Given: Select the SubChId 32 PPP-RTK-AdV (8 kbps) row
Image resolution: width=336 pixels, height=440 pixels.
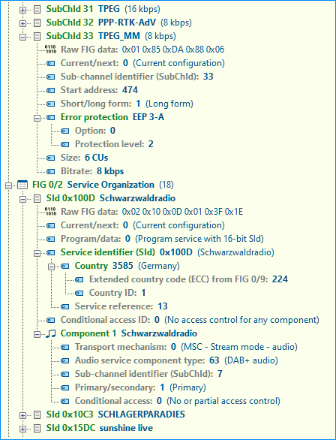Looking at the screenshot, I should click(x=118, y=23).
